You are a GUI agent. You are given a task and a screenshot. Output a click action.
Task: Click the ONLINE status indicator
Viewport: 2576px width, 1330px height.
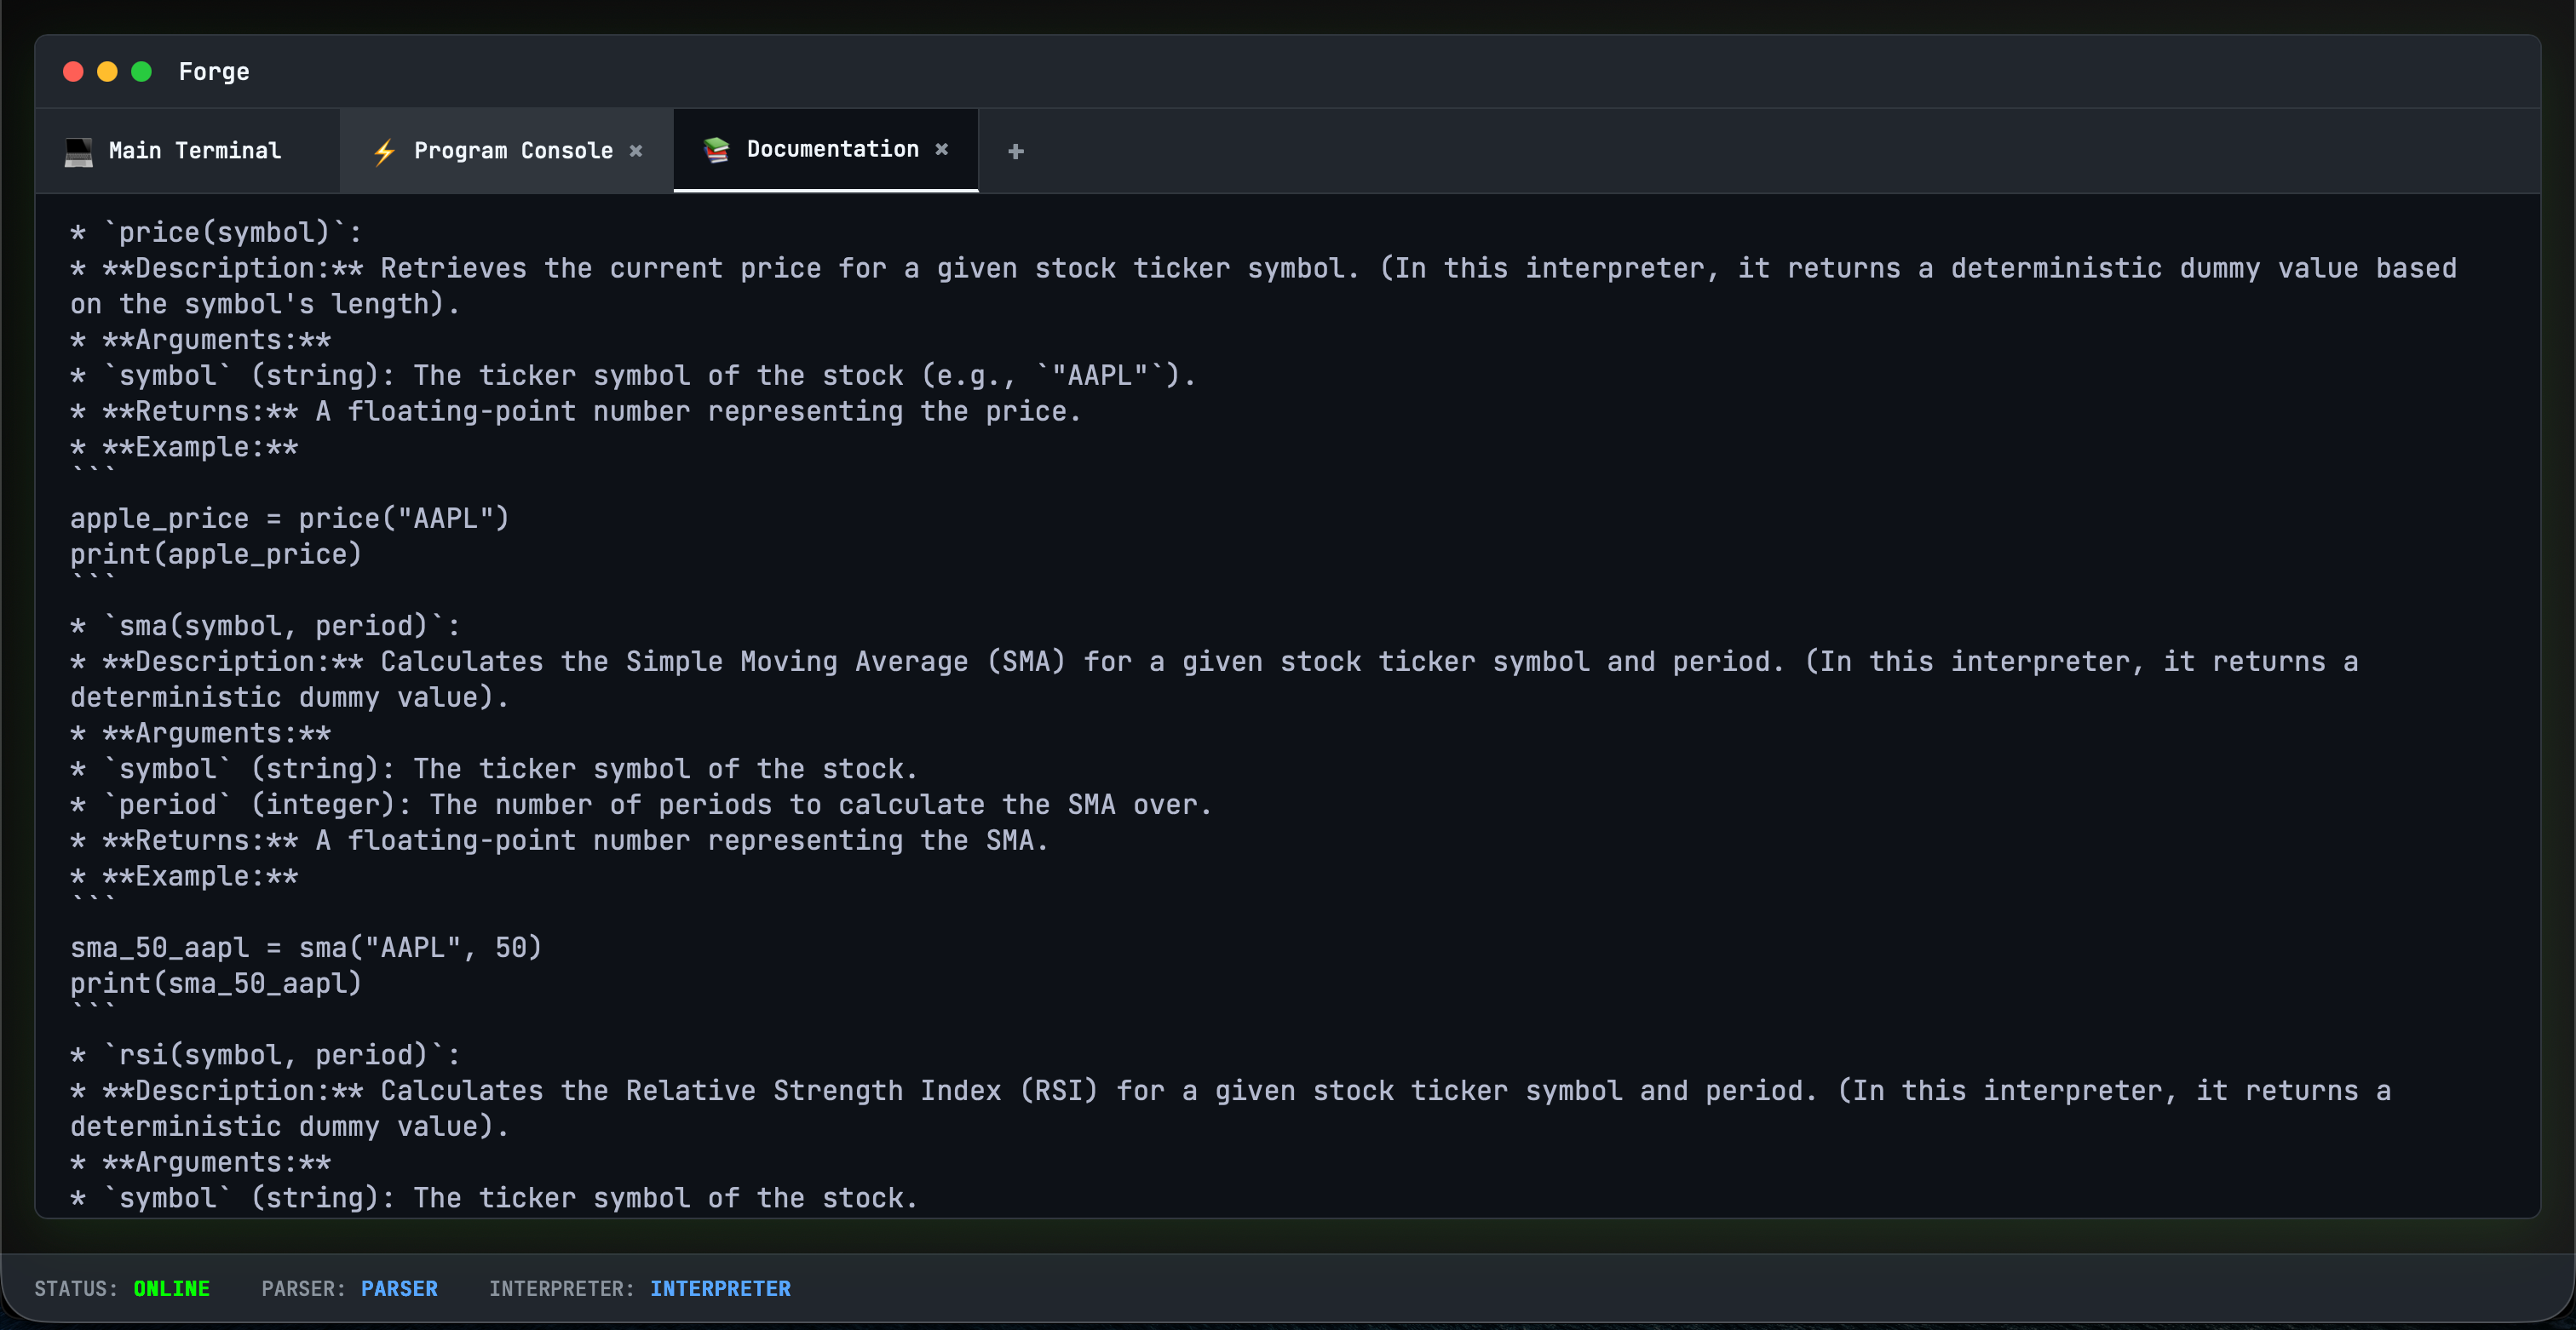point(171,1288)
